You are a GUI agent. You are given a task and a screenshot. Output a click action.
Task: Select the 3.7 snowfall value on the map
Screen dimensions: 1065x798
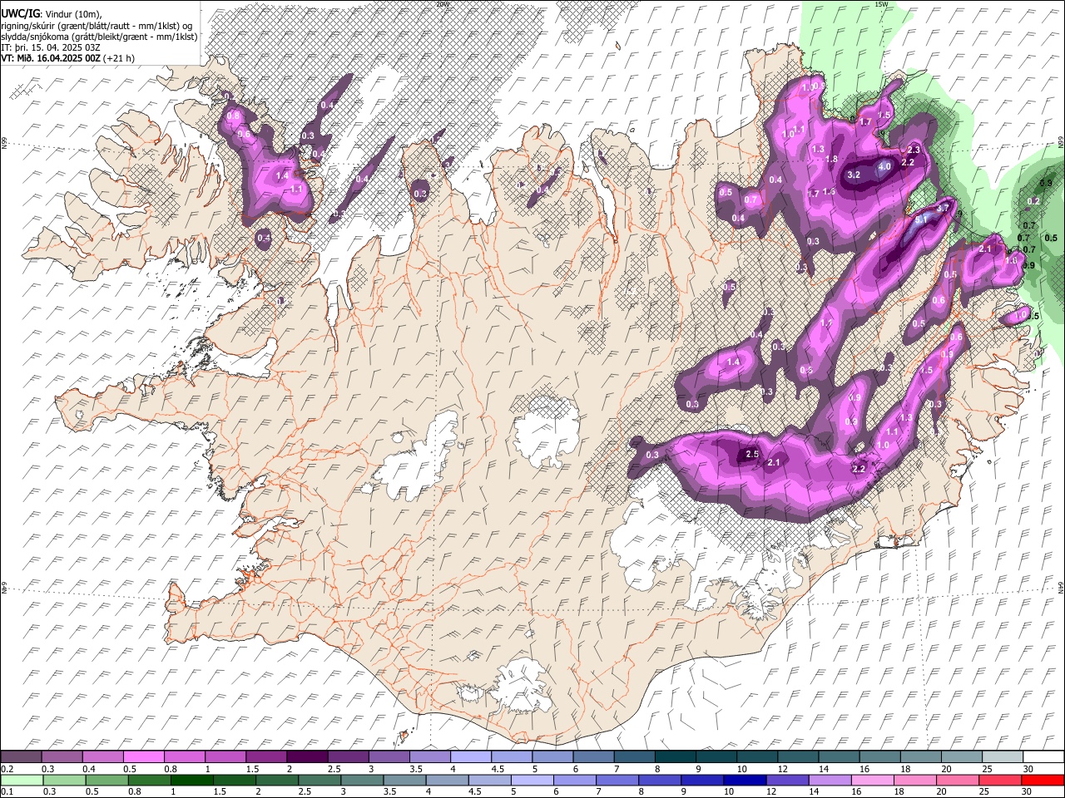pyautogui.click(x=943, y=207)
